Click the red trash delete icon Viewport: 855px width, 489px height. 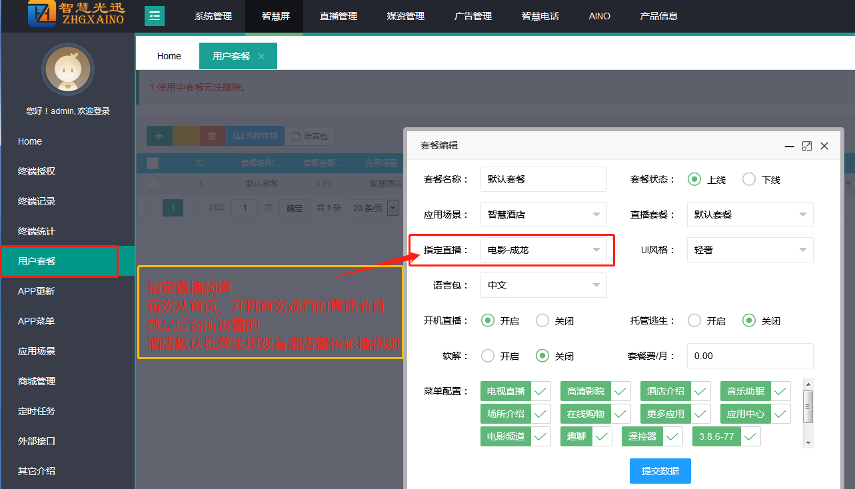[212, 136]
